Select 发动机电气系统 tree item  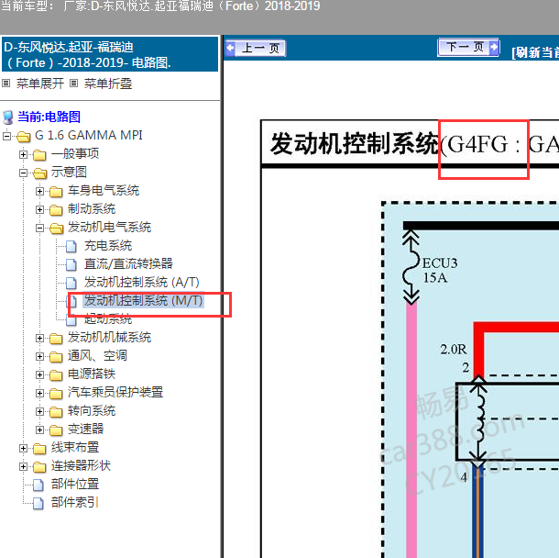(109, 228)
